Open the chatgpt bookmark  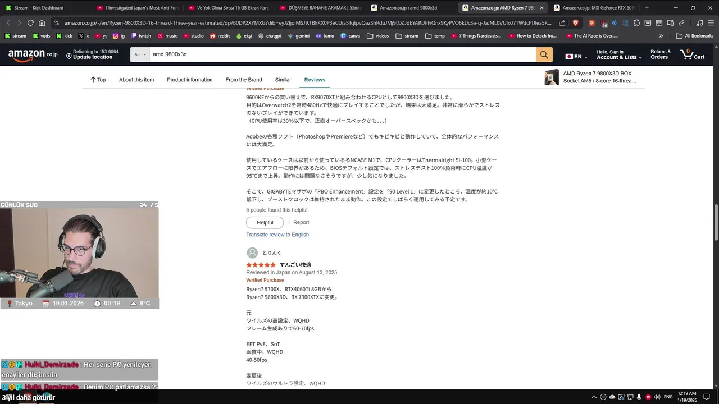coord(270,36)
